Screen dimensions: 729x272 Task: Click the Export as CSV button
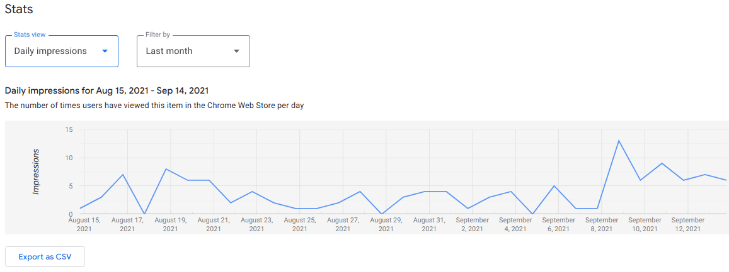click(45, 256)
